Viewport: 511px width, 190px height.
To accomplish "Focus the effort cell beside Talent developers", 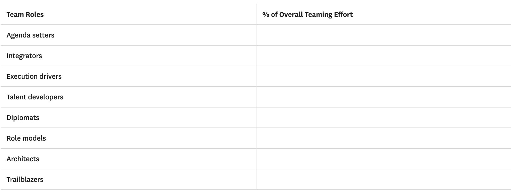I will pos(383,97).
